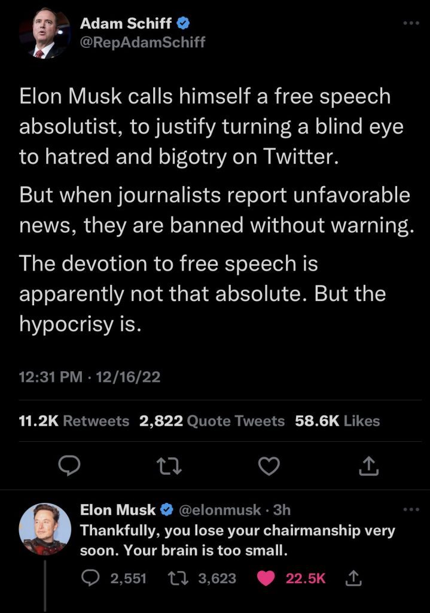The width and height of the screenshot is (430, 613).
Task: View the 11.2K Retweets list
Action: [74, 421]
